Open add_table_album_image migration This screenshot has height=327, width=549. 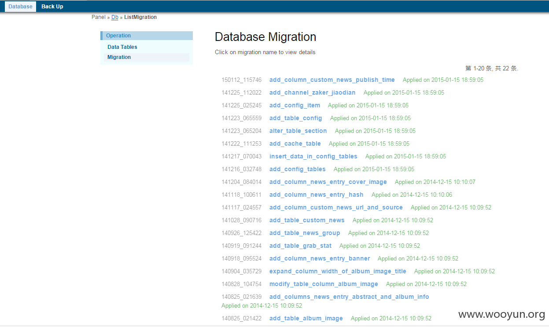click(306, 318)
